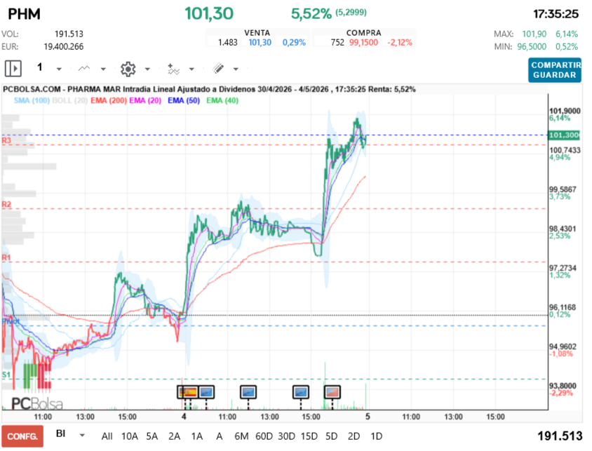Click the 99,5867 price axis label
This screenshot has width=592, height=451.
[563, 189]
